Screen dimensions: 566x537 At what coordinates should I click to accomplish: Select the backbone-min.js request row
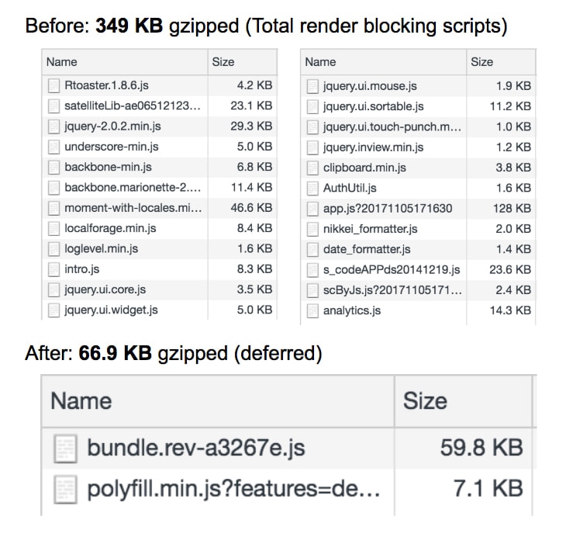pyautogui.click(x=108, y=168)
